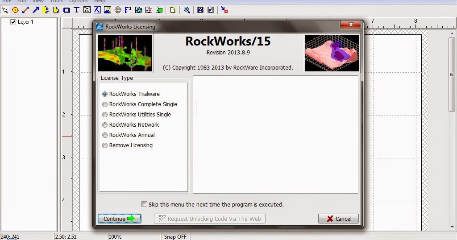Click the dark document letter F icon
457x240 pixels.
point(211,10)
